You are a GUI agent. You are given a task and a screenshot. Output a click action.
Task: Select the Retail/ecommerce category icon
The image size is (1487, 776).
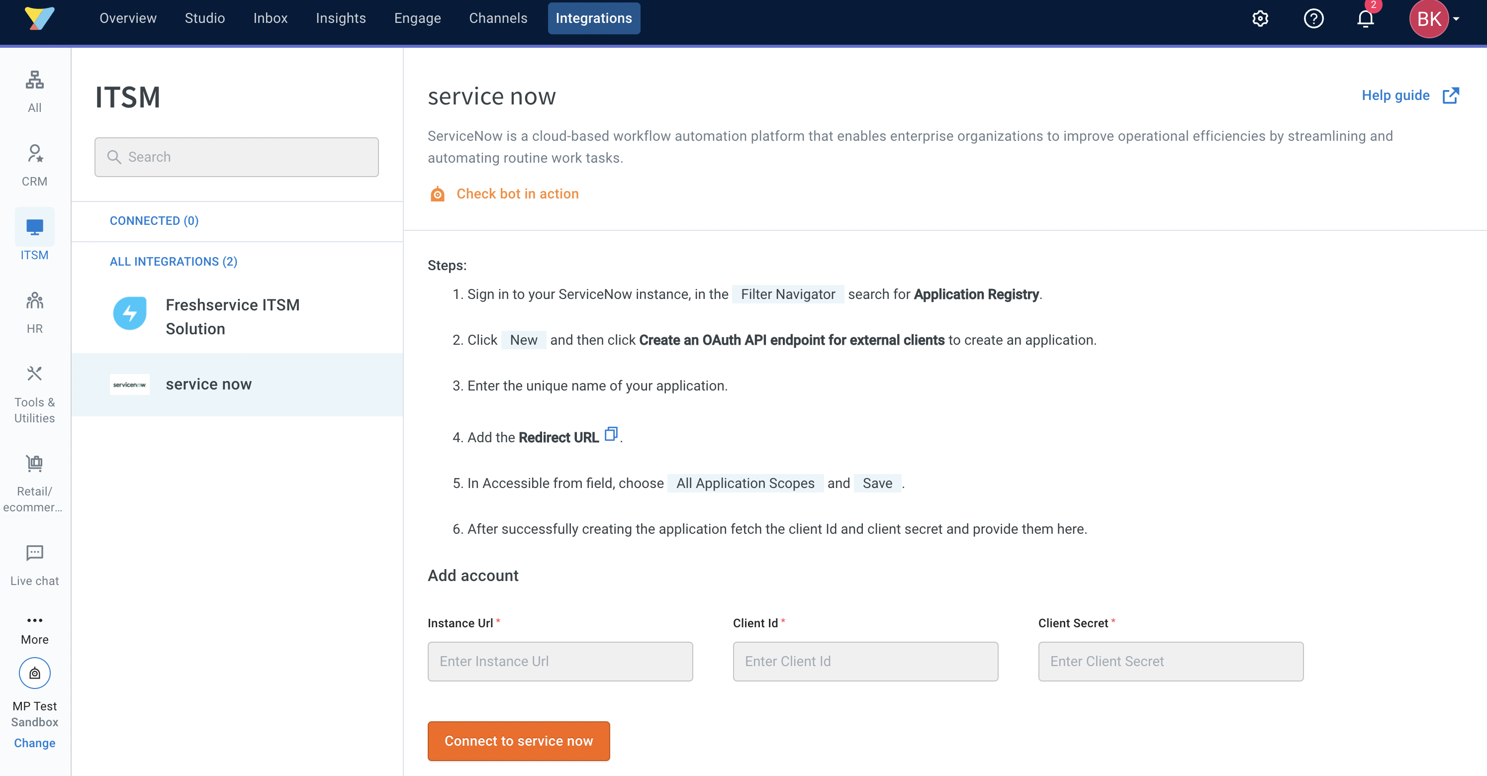(35, 463)
